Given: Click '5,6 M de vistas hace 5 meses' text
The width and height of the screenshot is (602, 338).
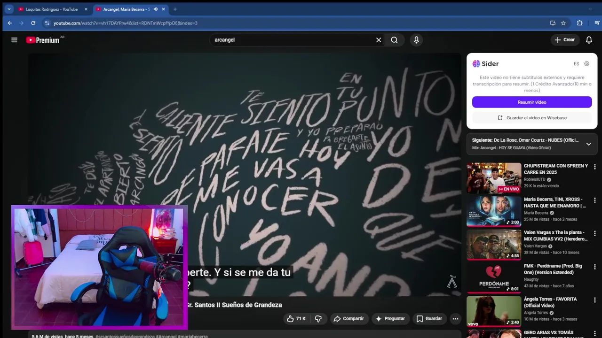Looking at the screenshot, I should coord(63,336).
